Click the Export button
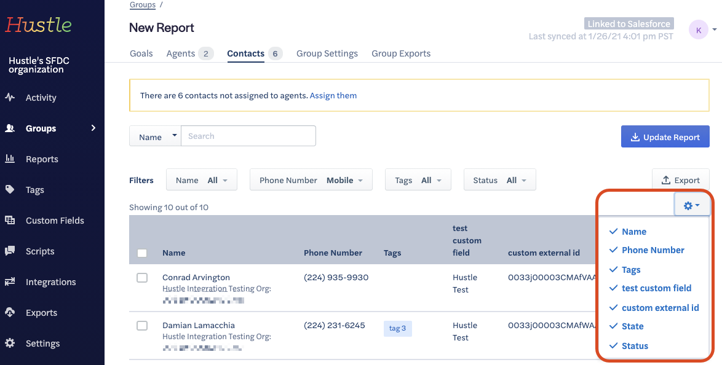The height and width of the screenshot is (365, 722). pyautogui.click(x=681, y=180)
